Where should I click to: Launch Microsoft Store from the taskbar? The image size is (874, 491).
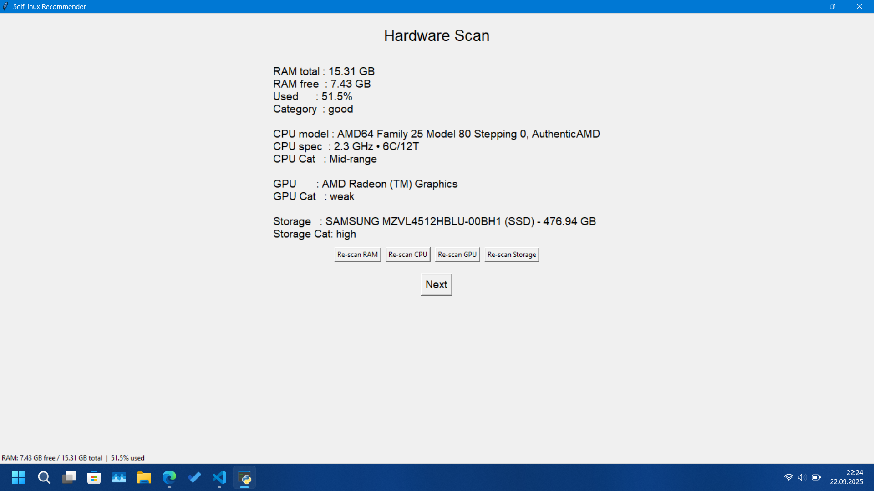pos(94,478)
